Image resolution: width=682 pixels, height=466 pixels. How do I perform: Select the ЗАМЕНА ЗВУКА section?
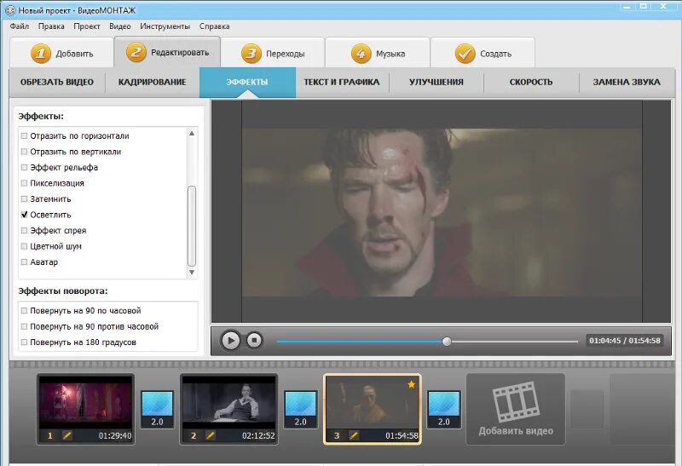pos(627,82)
